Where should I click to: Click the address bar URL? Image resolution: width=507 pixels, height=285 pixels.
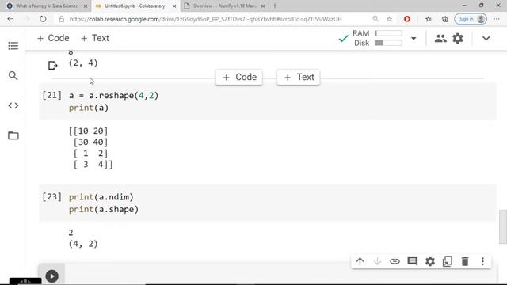pyautogui.click(x=206, y=19)
